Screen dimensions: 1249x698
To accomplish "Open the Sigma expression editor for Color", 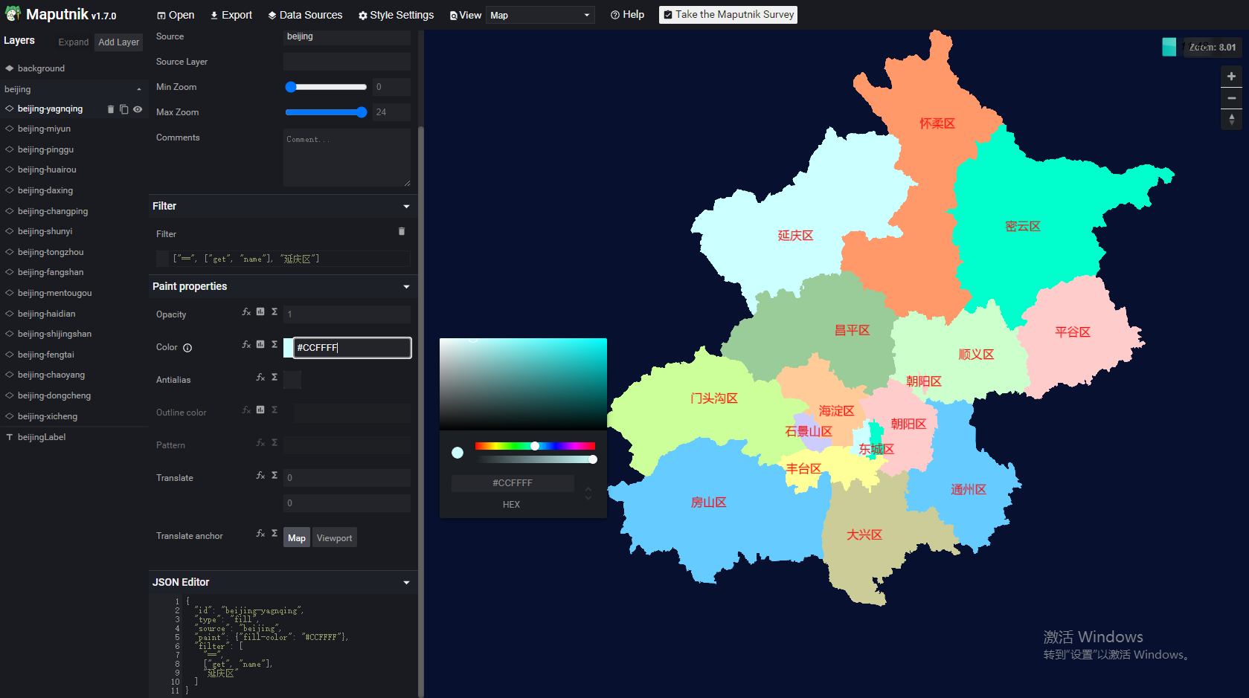I will 274,343.
